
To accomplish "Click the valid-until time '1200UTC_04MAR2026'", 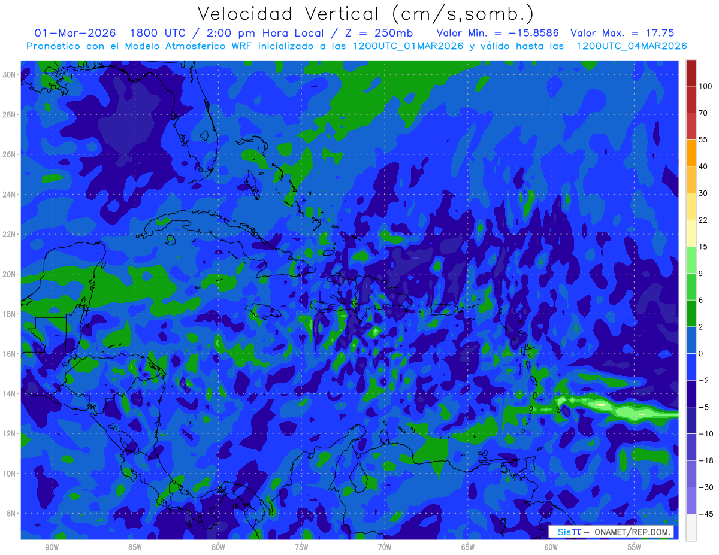I will click(632, 46).
